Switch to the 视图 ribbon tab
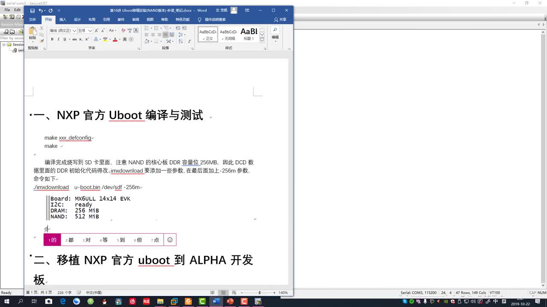 150,20
